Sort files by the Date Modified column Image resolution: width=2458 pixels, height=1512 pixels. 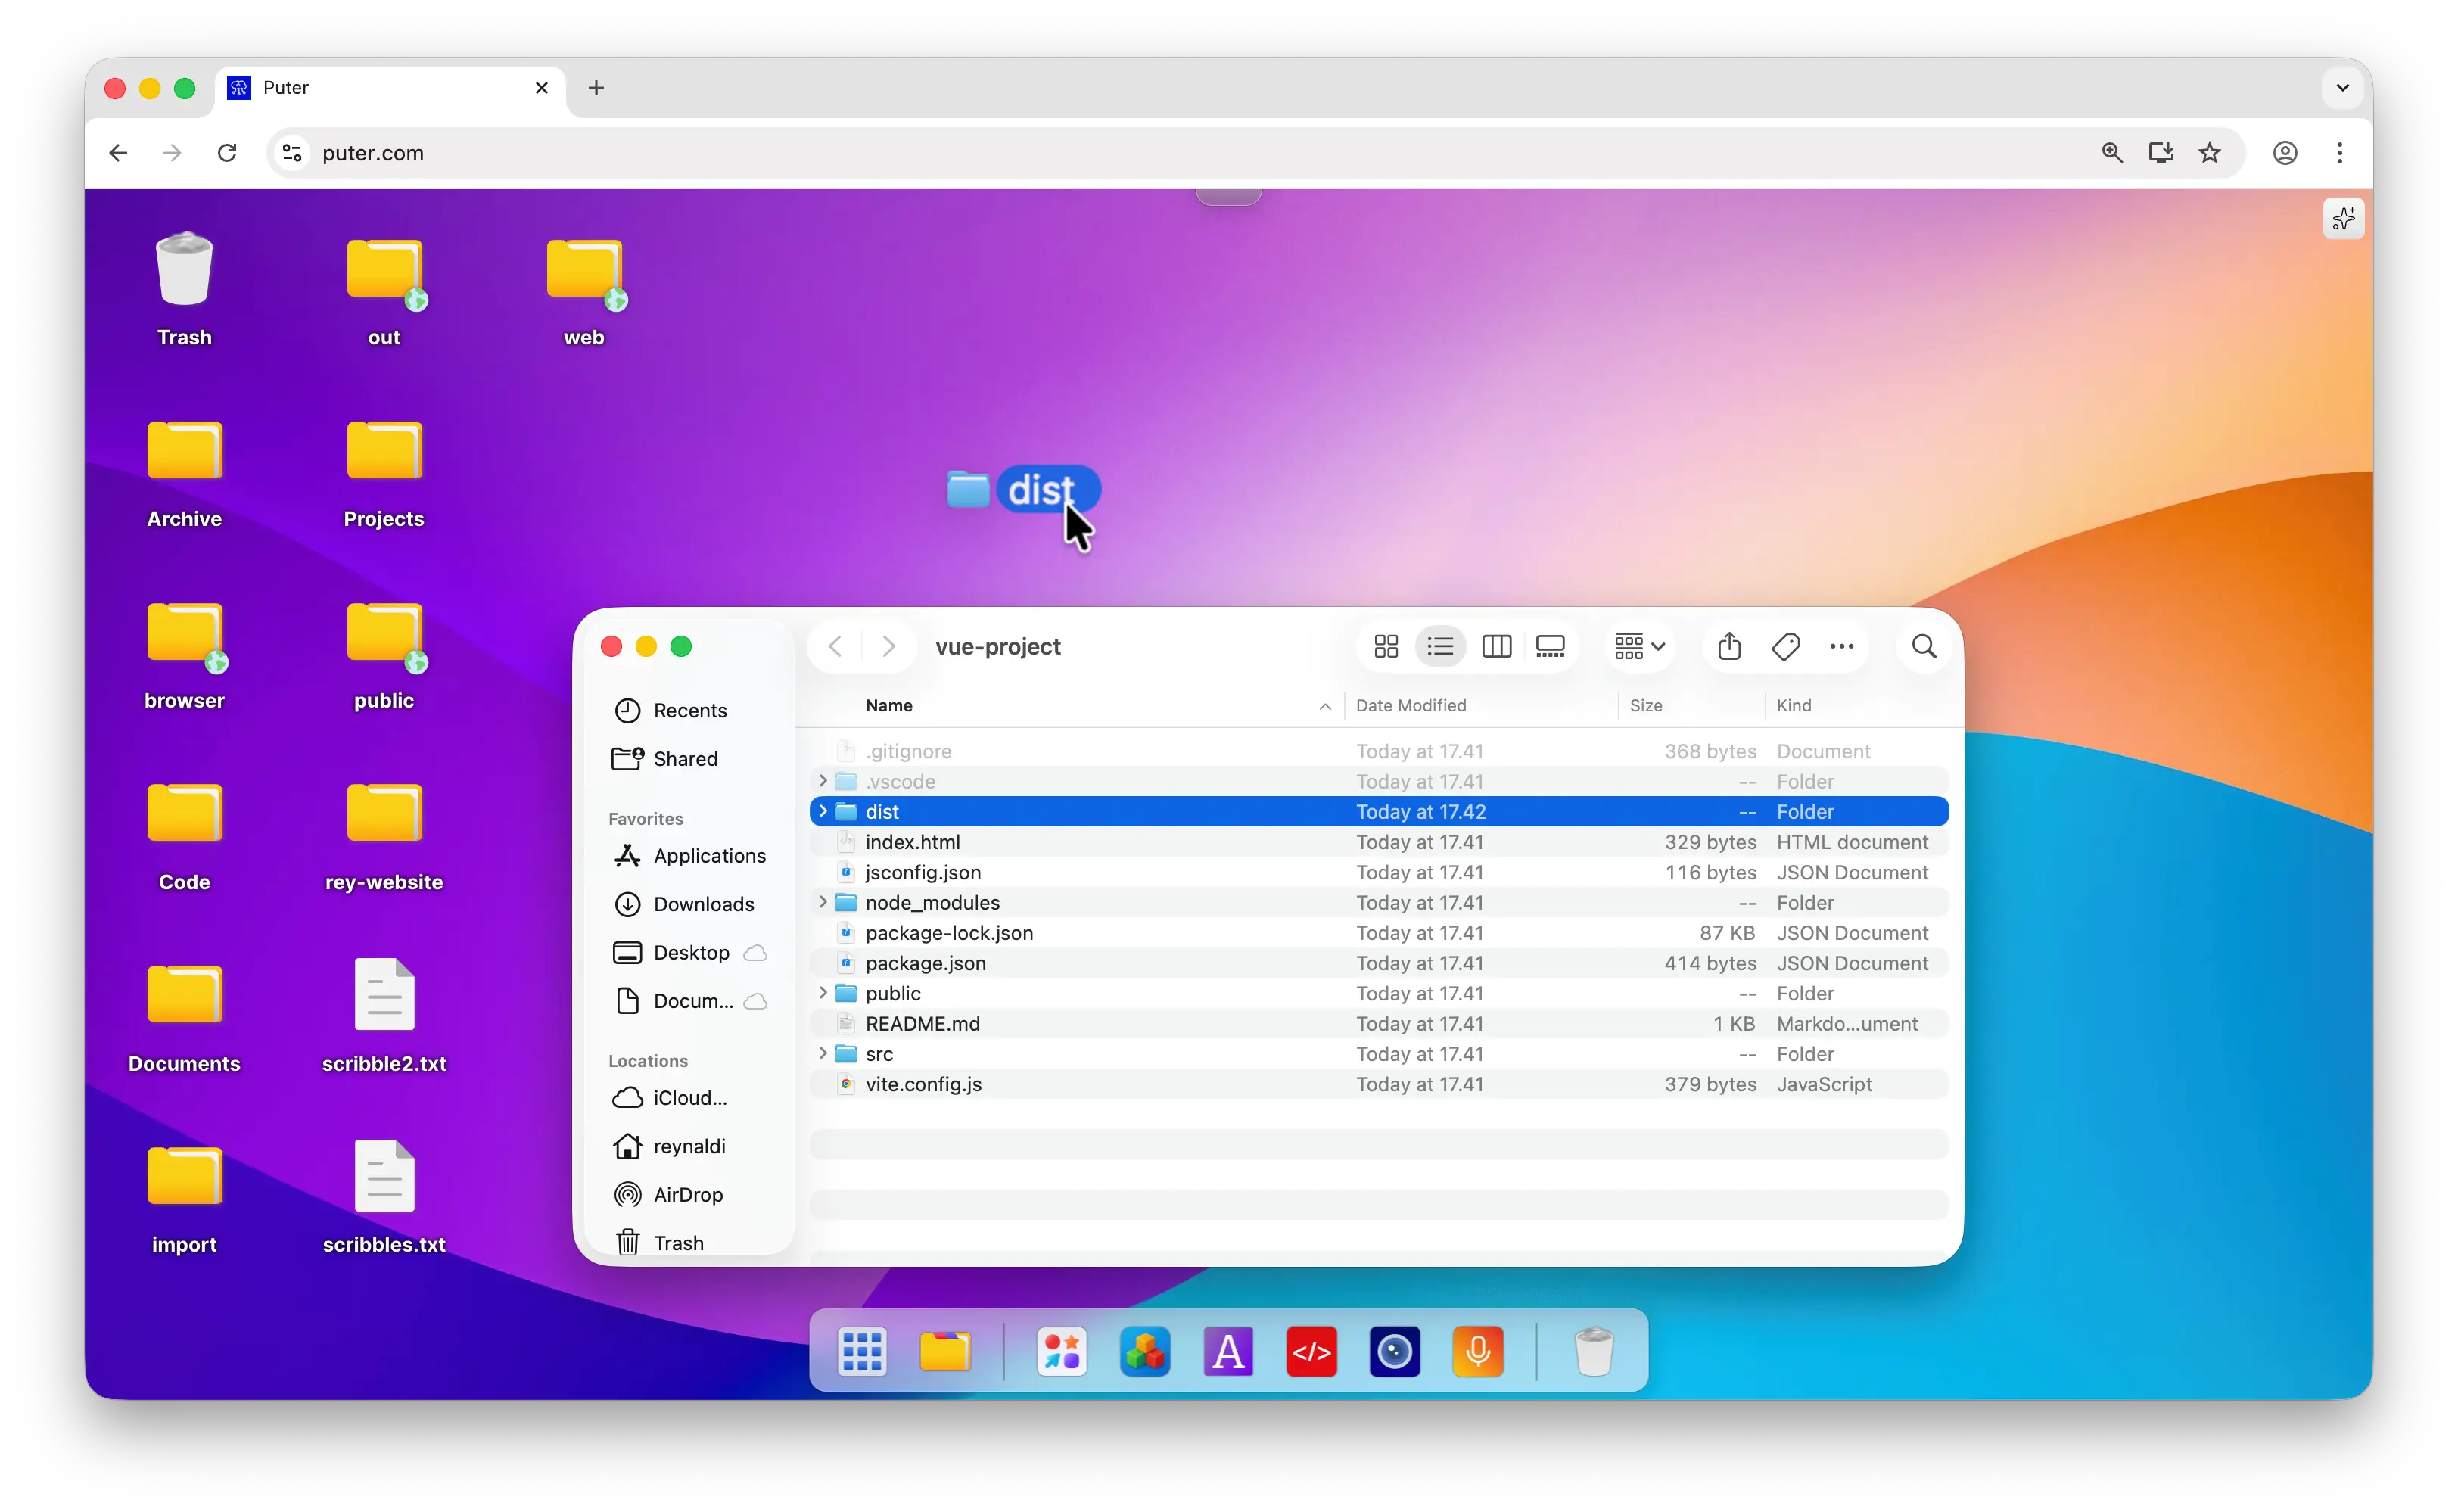1412,706
